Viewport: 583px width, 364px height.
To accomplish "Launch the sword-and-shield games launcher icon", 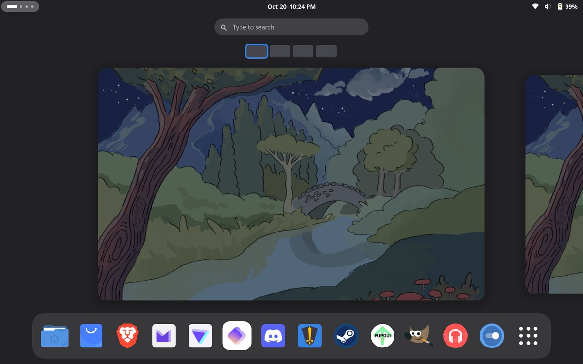I will click(x=309, y=336).
